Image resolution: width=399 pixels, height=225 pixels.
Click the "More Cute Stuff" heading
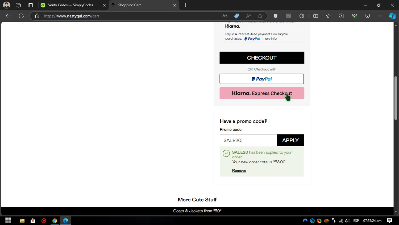pos(197,199)
